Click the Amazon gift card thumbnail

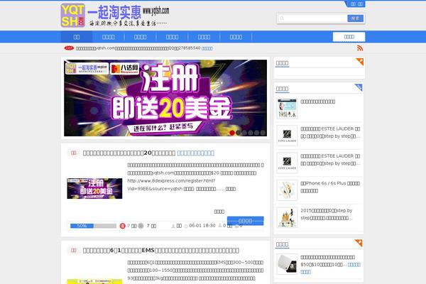pyautogui.click(x=287, y=264)
